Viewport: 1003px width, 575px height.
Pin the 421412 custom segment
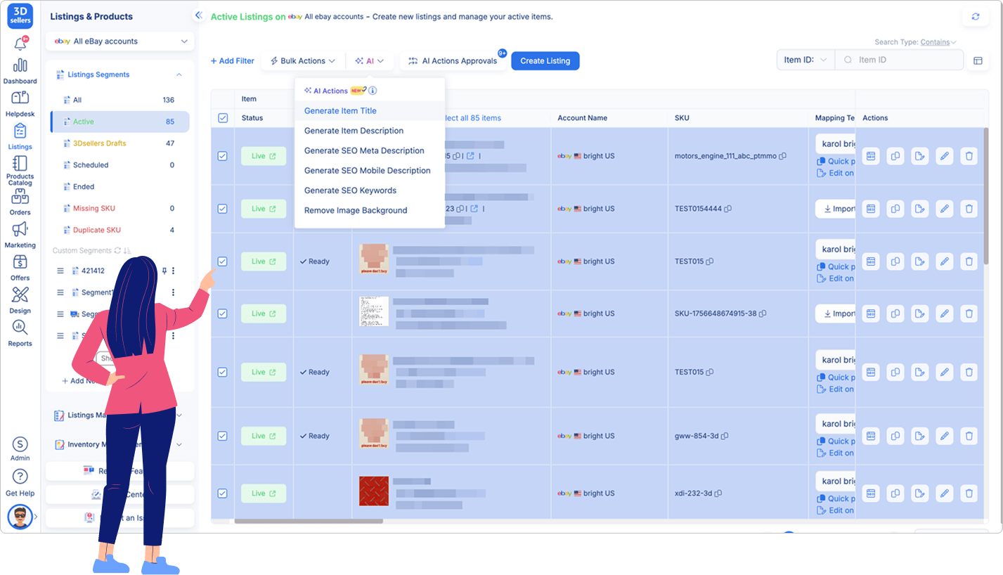(x=164, y=271)
